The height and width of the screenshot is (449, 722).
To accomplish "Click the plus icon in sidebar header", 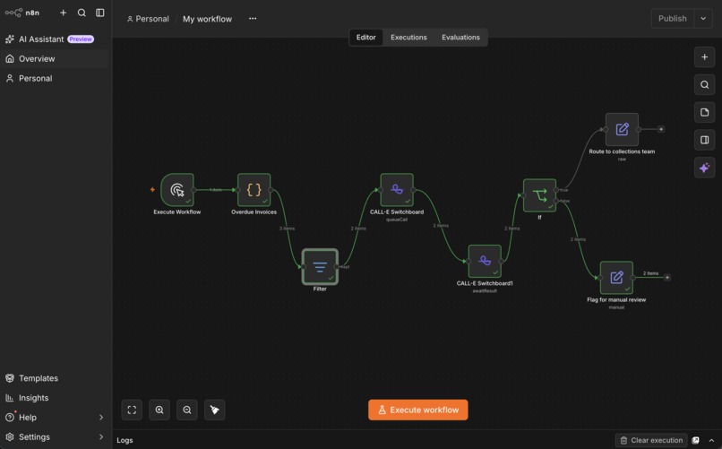I will pyautogui.click(x=63, y=13).
